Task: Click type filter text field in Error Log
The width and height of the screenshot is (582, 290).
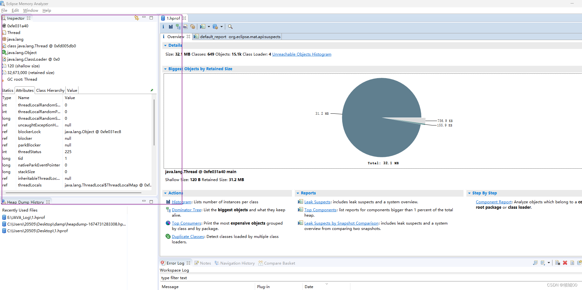Action: pyautogui.click(x=371, y=278)
